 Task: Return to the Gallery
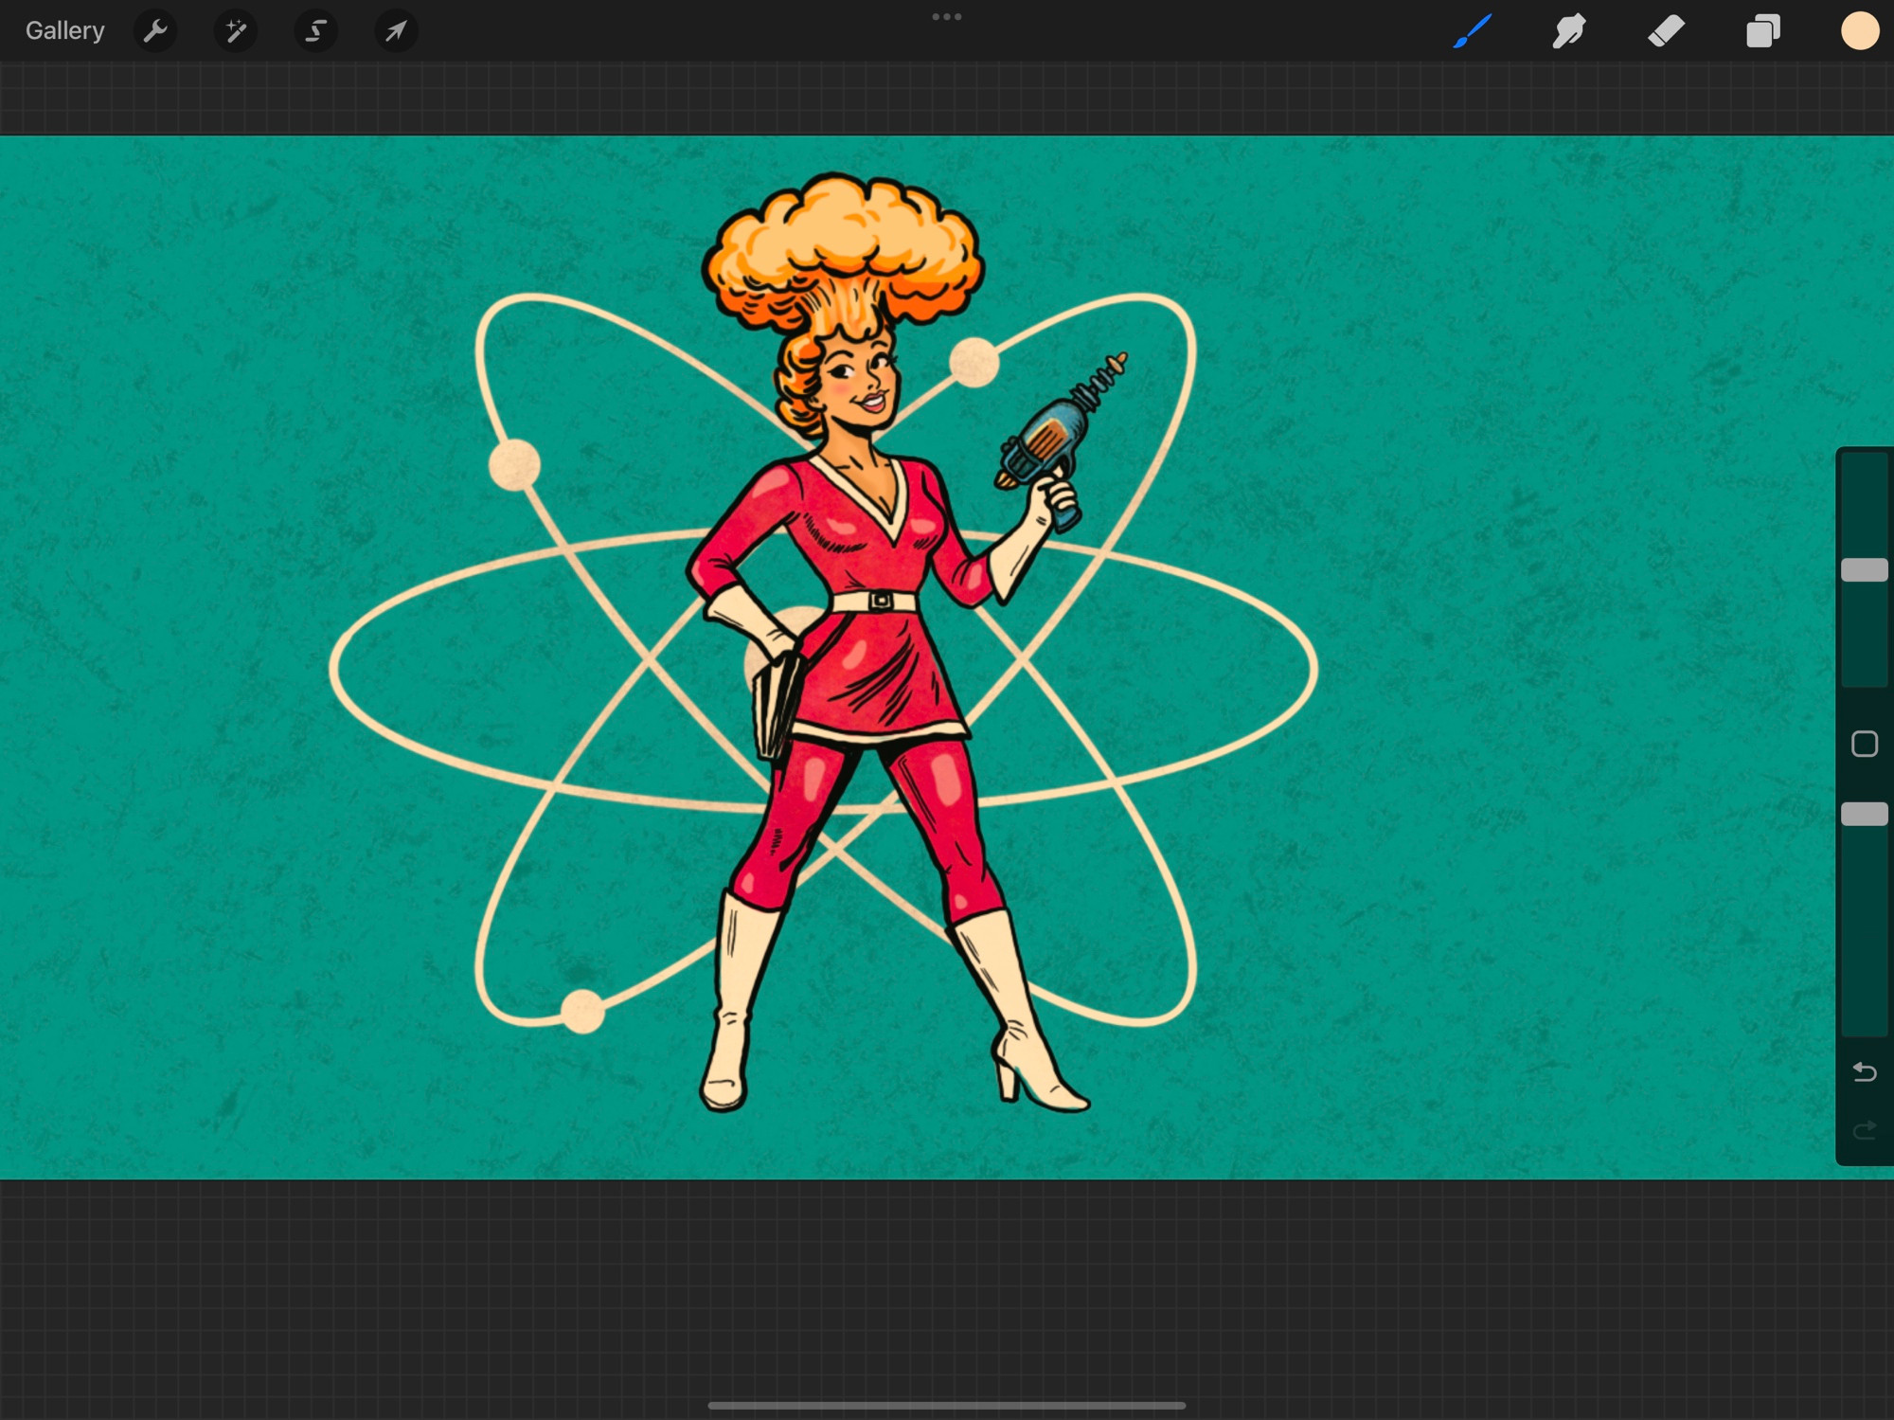64,31
